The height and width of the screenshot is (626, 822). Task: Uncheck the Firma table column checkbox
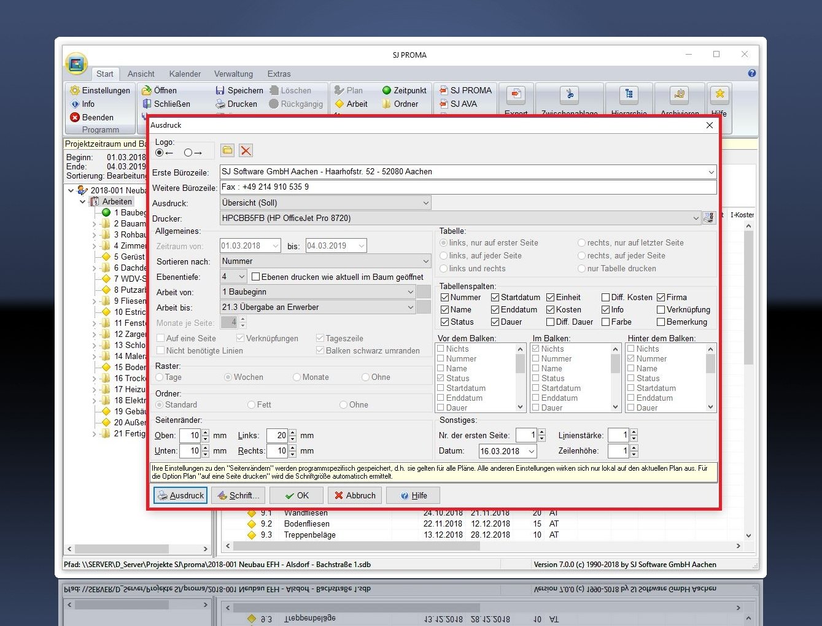pos(661,297)
